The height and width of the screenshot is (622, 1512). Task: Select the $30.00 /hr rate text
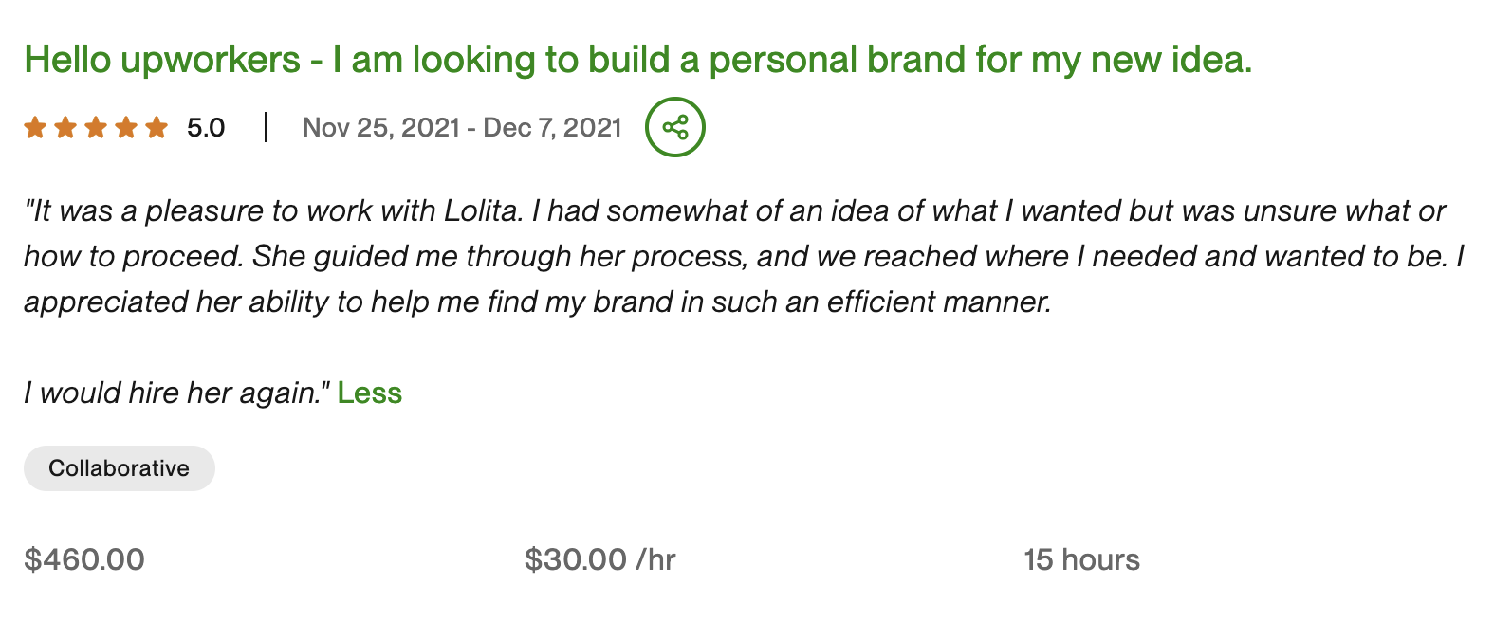[601, 559]
